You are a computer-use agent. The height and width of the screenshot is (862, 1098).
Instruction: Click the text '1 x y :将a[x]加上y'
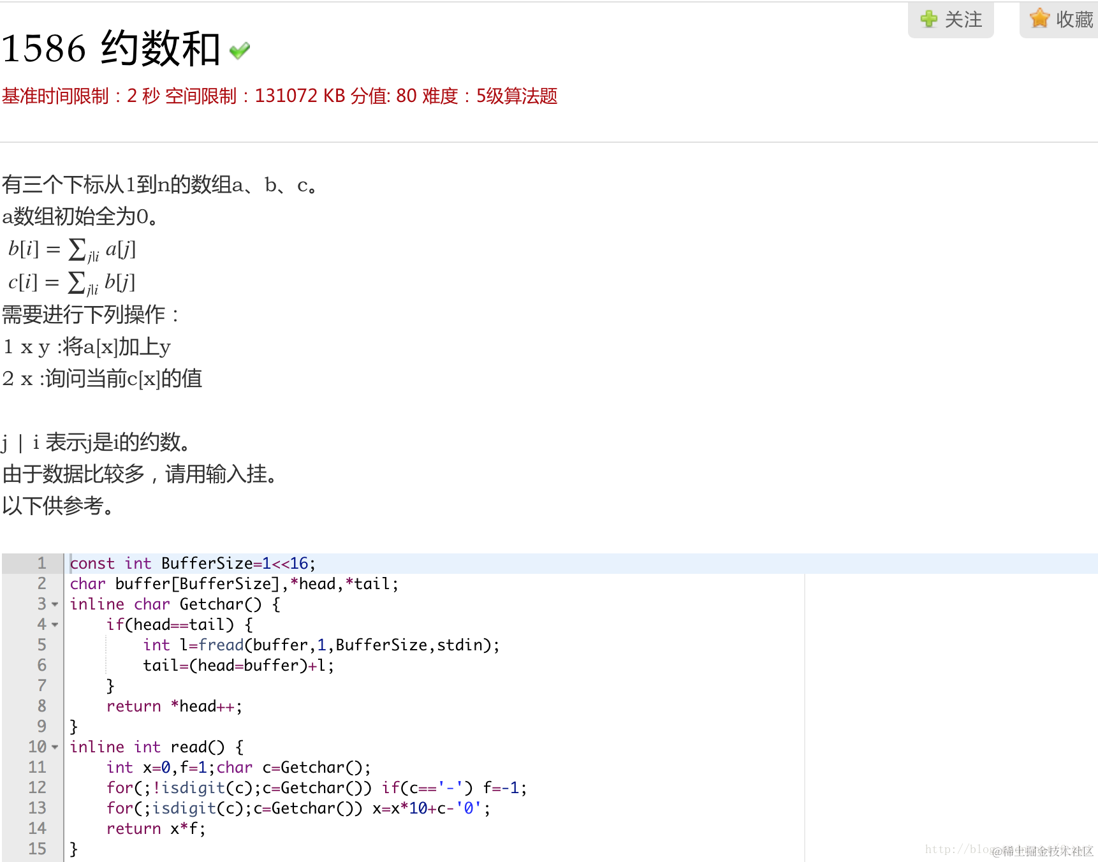87,347
